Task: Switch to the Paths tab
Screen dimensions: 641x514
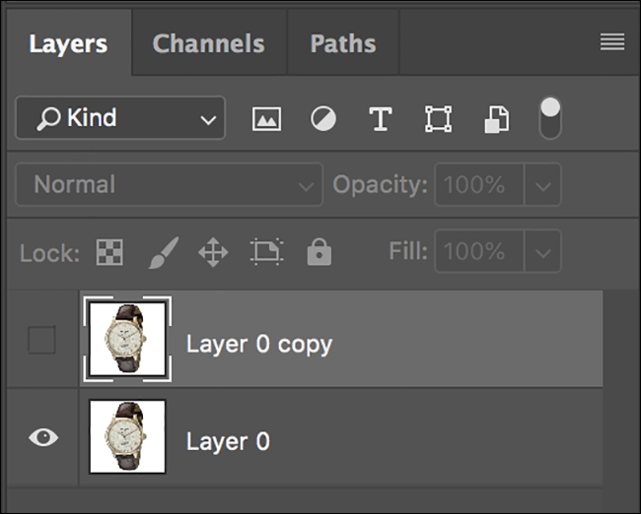Action: pyautogui.click(x=342, y=43)
